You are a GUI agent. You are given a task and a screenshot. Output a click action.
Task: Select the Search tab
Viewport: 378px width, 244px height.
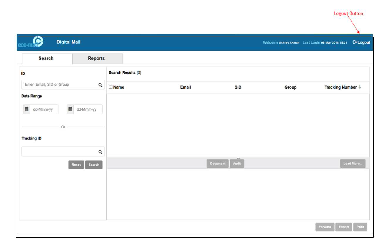pyautogui.click(x=46, y=59)
